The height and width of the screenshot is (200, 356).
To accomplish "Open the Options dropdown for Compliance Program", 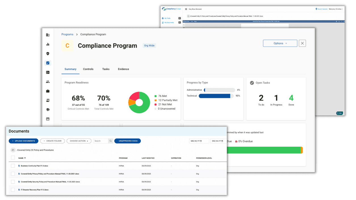I will pos(280,43).
